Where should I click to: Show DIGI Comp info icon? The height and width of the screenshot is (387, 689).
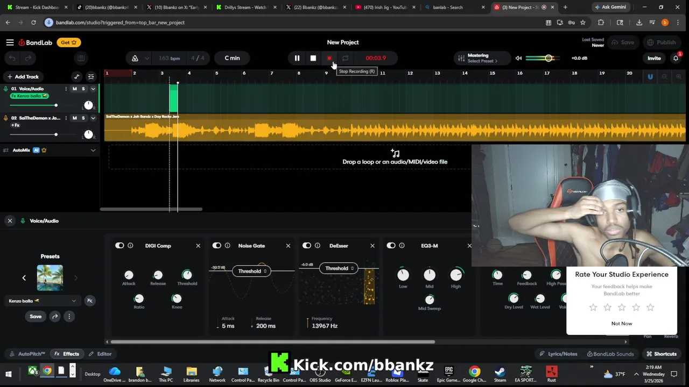[130, 246]
